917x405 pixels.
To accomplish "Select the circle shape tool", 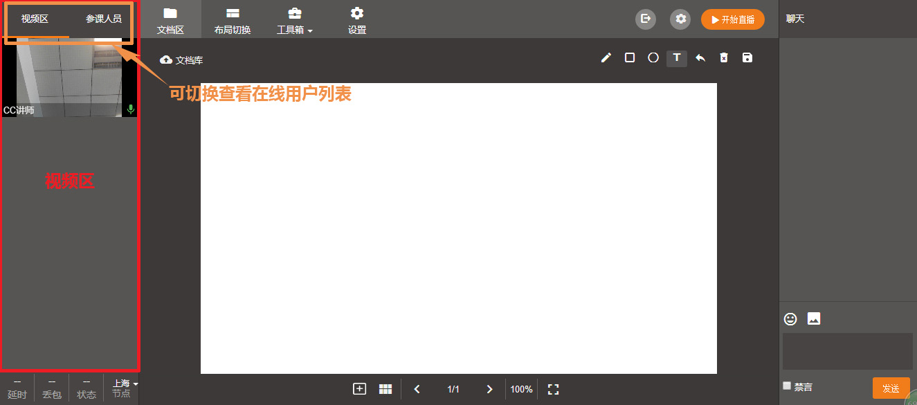I will coord(653,58).
